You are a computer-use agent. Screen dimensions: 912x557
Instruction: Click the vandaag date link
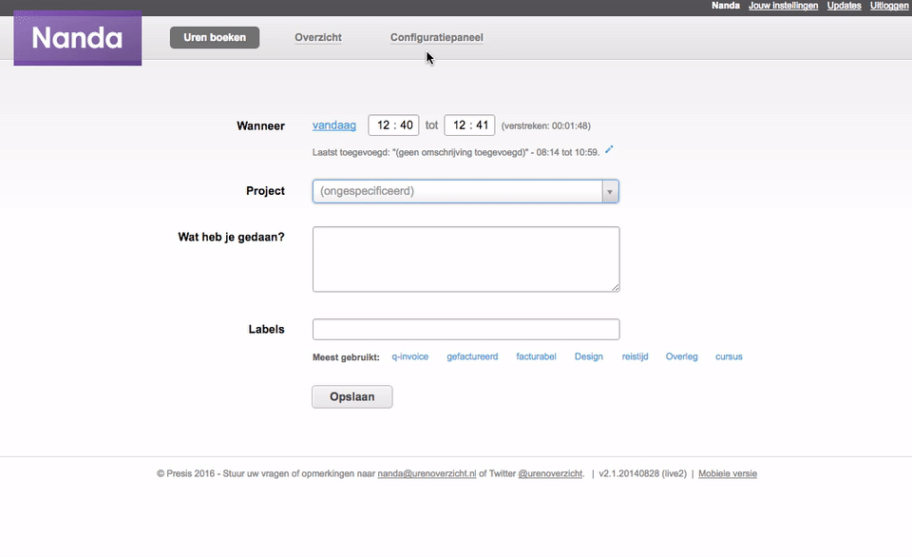pyautogui.click(x=333, y=125)
